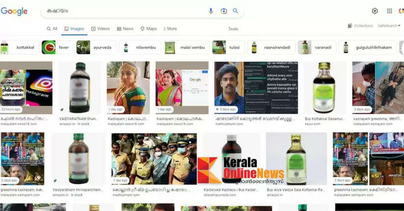This screenshot has height=211, width=404.
Task: Open the News tab
Action: pyautogui.click(x=125, y=29)
